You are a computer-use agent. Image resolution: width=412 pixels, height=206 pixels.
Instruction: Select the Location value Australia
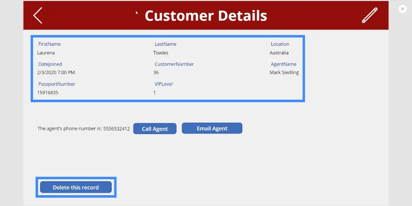pyautogui.click(x=279, y=53)
